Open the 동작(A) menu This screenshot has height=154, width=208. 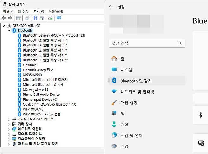[23, 11]
